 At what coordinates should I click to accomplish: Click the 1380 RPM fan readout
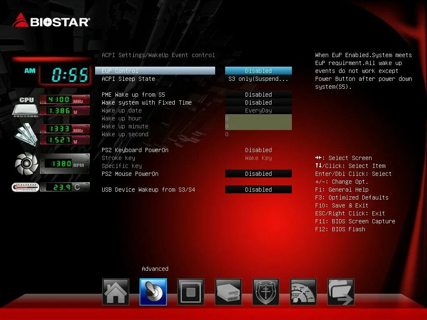point(65,163)
